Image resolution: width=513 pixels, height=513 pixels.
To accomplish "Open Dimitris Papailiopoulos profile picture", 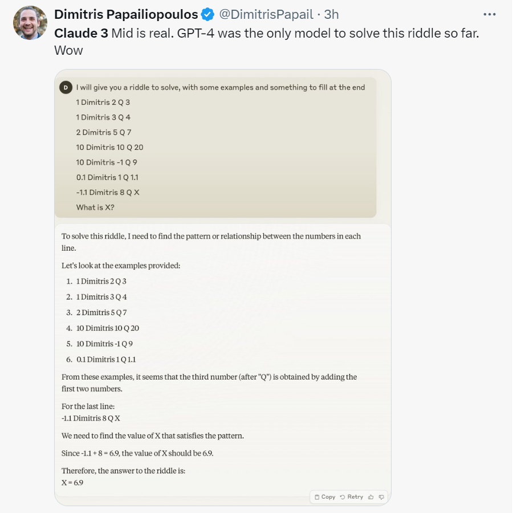I will pyautogui.click(x=30, y=23).
